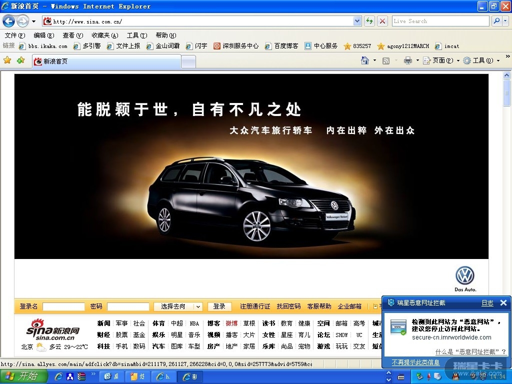This screenshot has width=512, height=384.
Task: Expand the Home button dropdown arrow
Action: tap(374, 60)
